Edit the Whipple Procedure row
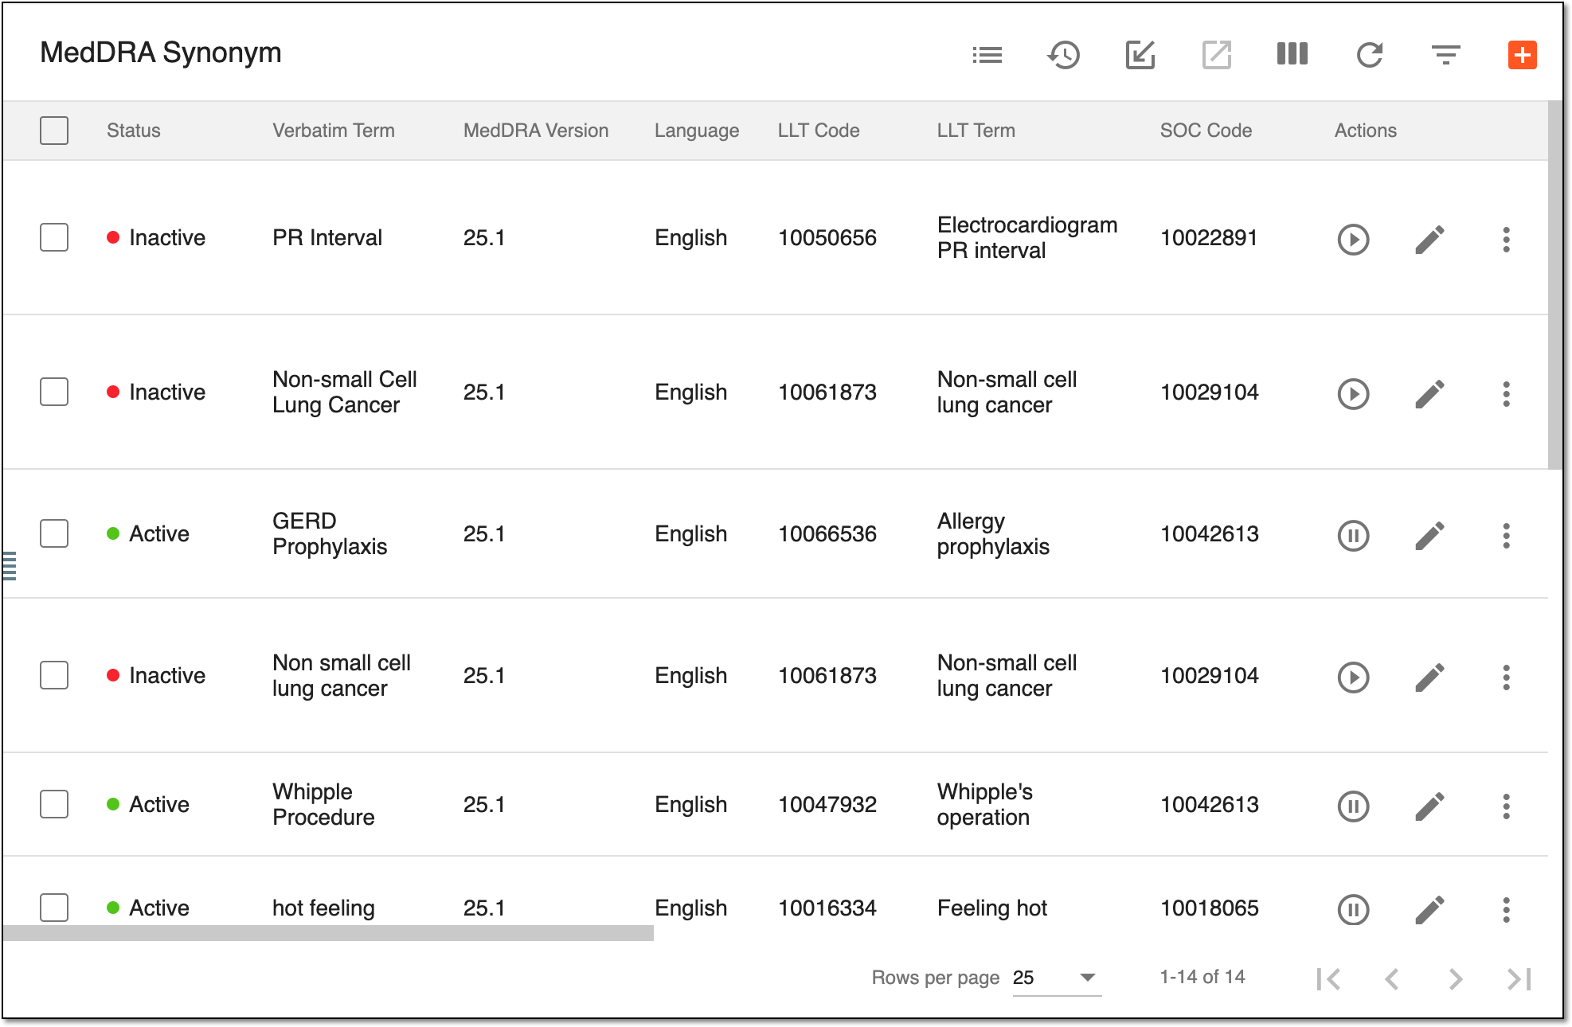The width and height of the screenshot is (1572, 1027). click(x=1429, y=806)
